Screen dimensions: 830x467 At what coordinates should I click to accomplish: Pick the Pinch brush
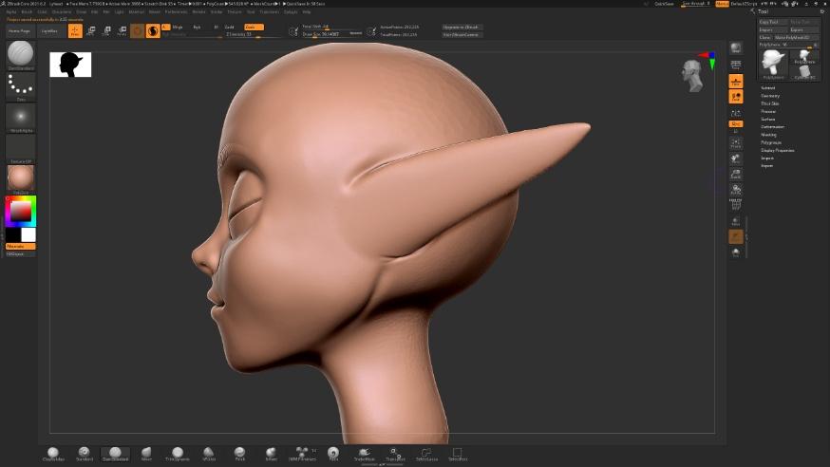click(240, 454)
